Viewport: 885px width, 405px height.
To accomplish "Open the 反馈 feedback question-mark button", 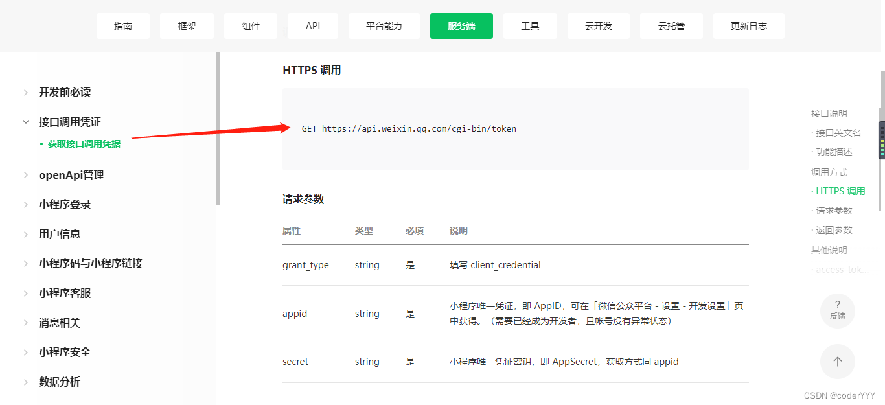I will coord(837,310).
